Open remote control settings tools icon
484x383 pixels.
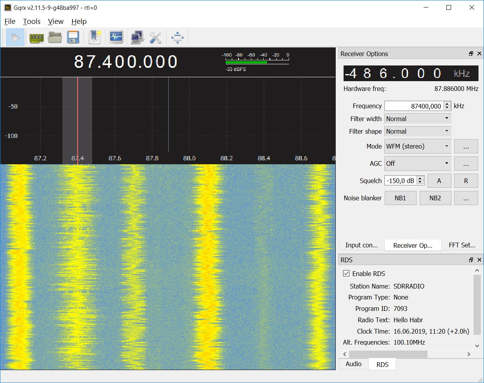click(155, 38)
